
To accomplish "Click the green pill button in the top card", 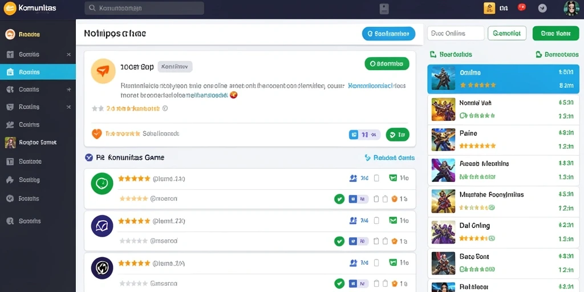I will click(387, 64).
